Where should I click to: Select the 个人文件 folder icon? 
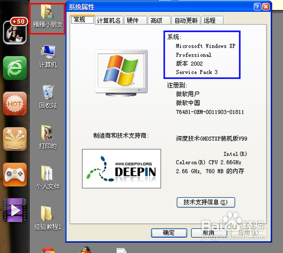point(48,177)
